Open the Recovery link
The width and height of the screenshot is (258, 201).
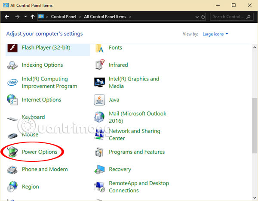pyautogui.click(x=120, y=169)
